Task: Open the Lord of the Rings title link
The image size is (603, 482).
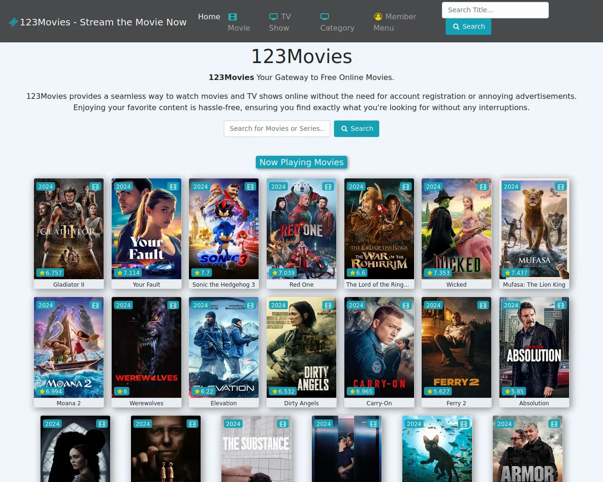Action: 378,285
